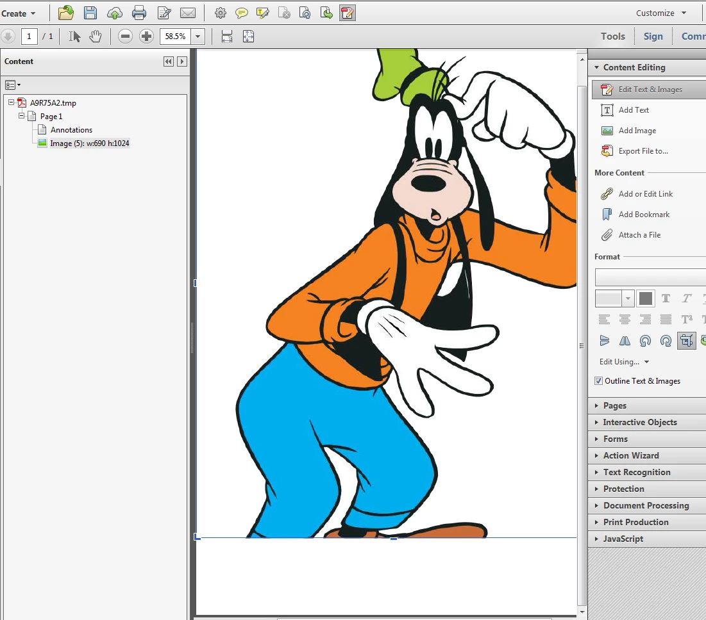Collapse the A9R75A2.tmp root node

click(x=12, y=102)
